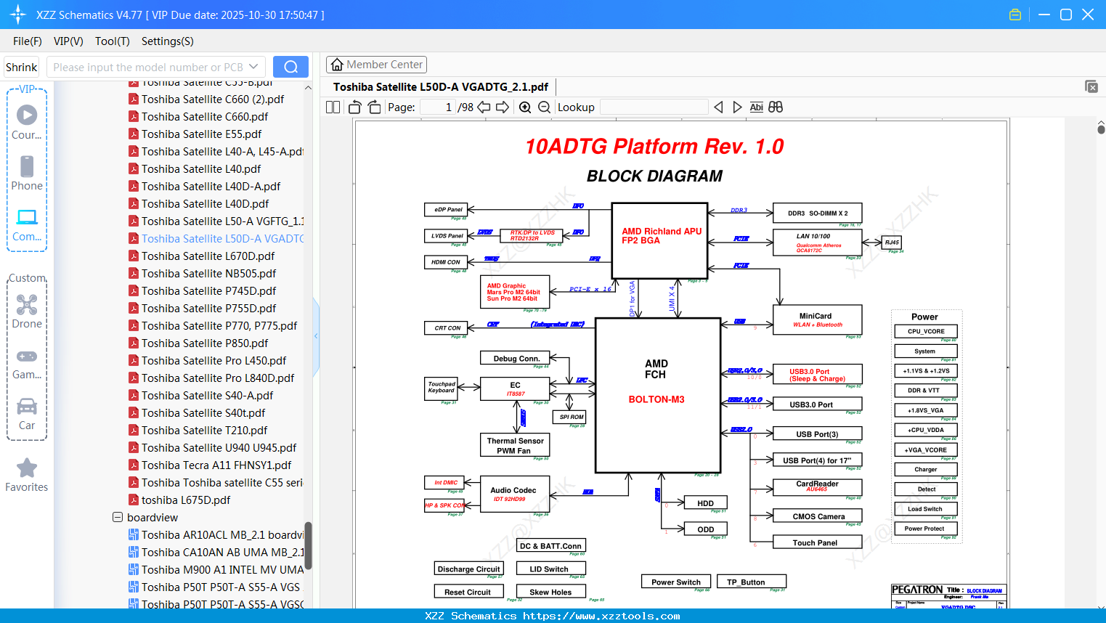1106x623 pixels.
Task: Open Toshiba Satellite P745D.pdf
Action: point(209,290)
